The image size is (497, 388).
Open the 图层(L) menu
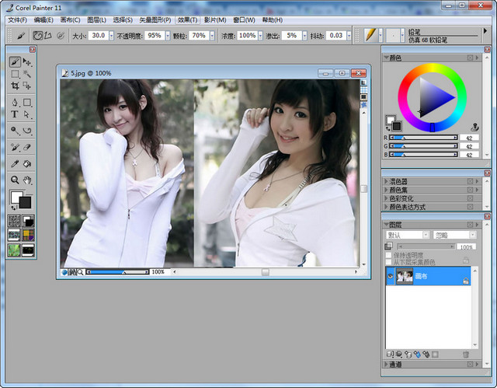tap(96, 19)
